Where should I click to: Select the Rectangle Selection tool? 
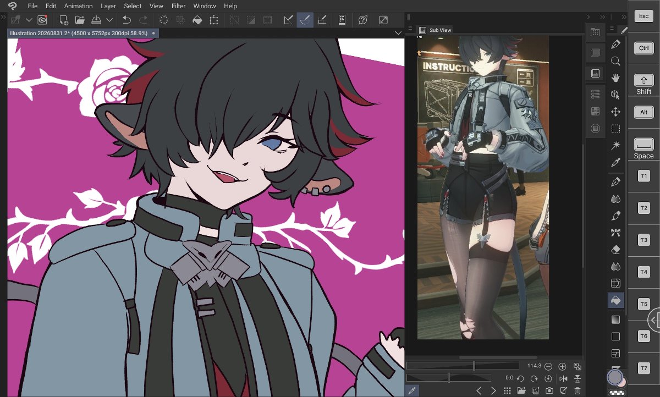pyautogui.click(x=616, y=129)
